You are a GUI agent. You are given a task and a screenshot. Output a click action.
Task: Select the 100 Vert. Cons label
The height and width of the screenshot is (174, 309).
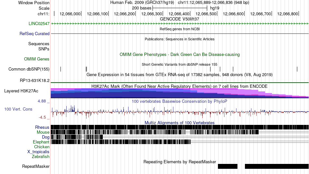coord(18,109)
